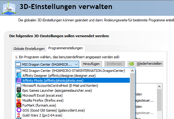The height and width of the screenshot is (119, 174).
Task: Click the program list scrollbar track
Action: click(x=132, y=96)
